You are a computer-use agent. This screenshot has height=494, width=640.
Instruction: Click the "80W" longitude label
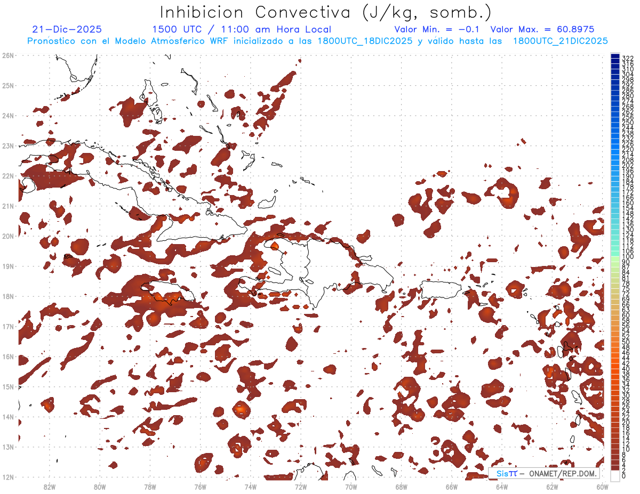100,486
